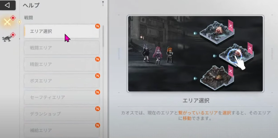Open the 精鋭エリア help topic
Image resolution: width=278 pixels, height=138 pixels.
tap(62, 64)
